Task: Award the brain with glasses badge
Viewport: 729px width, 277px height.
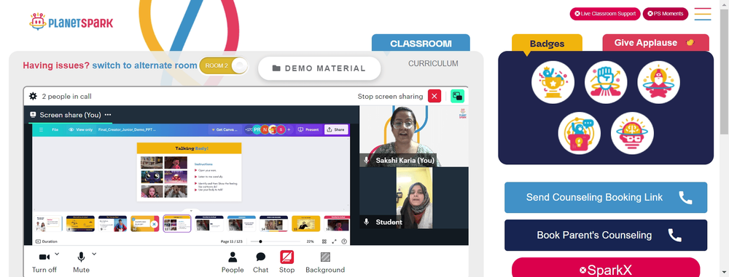Action: point(632,133)
